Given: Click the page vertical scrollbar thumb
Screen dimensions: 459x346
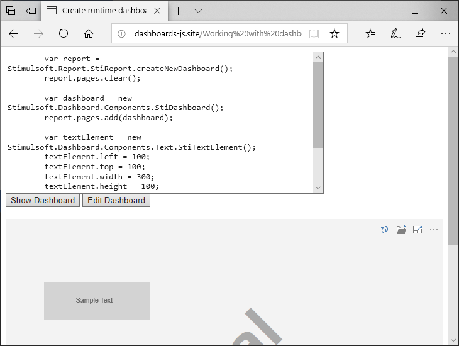Looking at the screenshot, I should tap(453, 150).
